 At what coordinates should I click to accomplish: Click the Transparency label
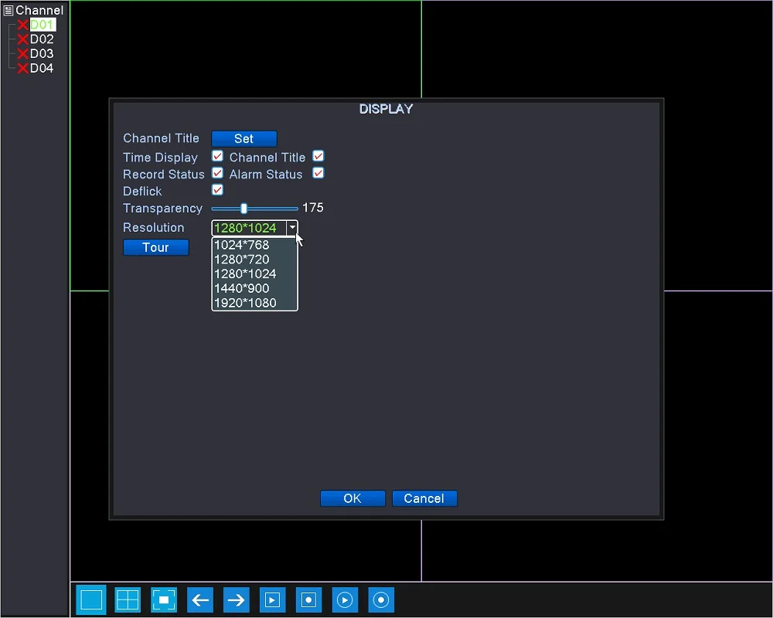click(162, 209)
